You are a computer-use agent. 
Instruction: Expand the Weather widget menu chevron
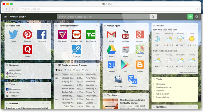point(195,26)
